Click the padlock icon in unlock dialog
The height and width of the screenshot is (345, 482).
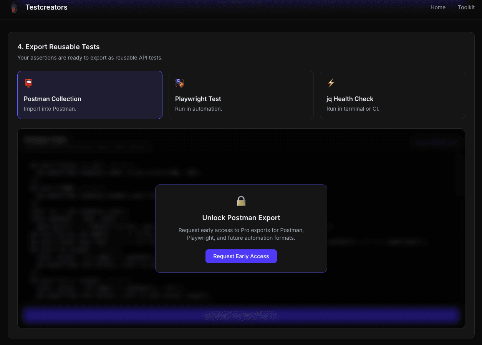coord(241,201)
